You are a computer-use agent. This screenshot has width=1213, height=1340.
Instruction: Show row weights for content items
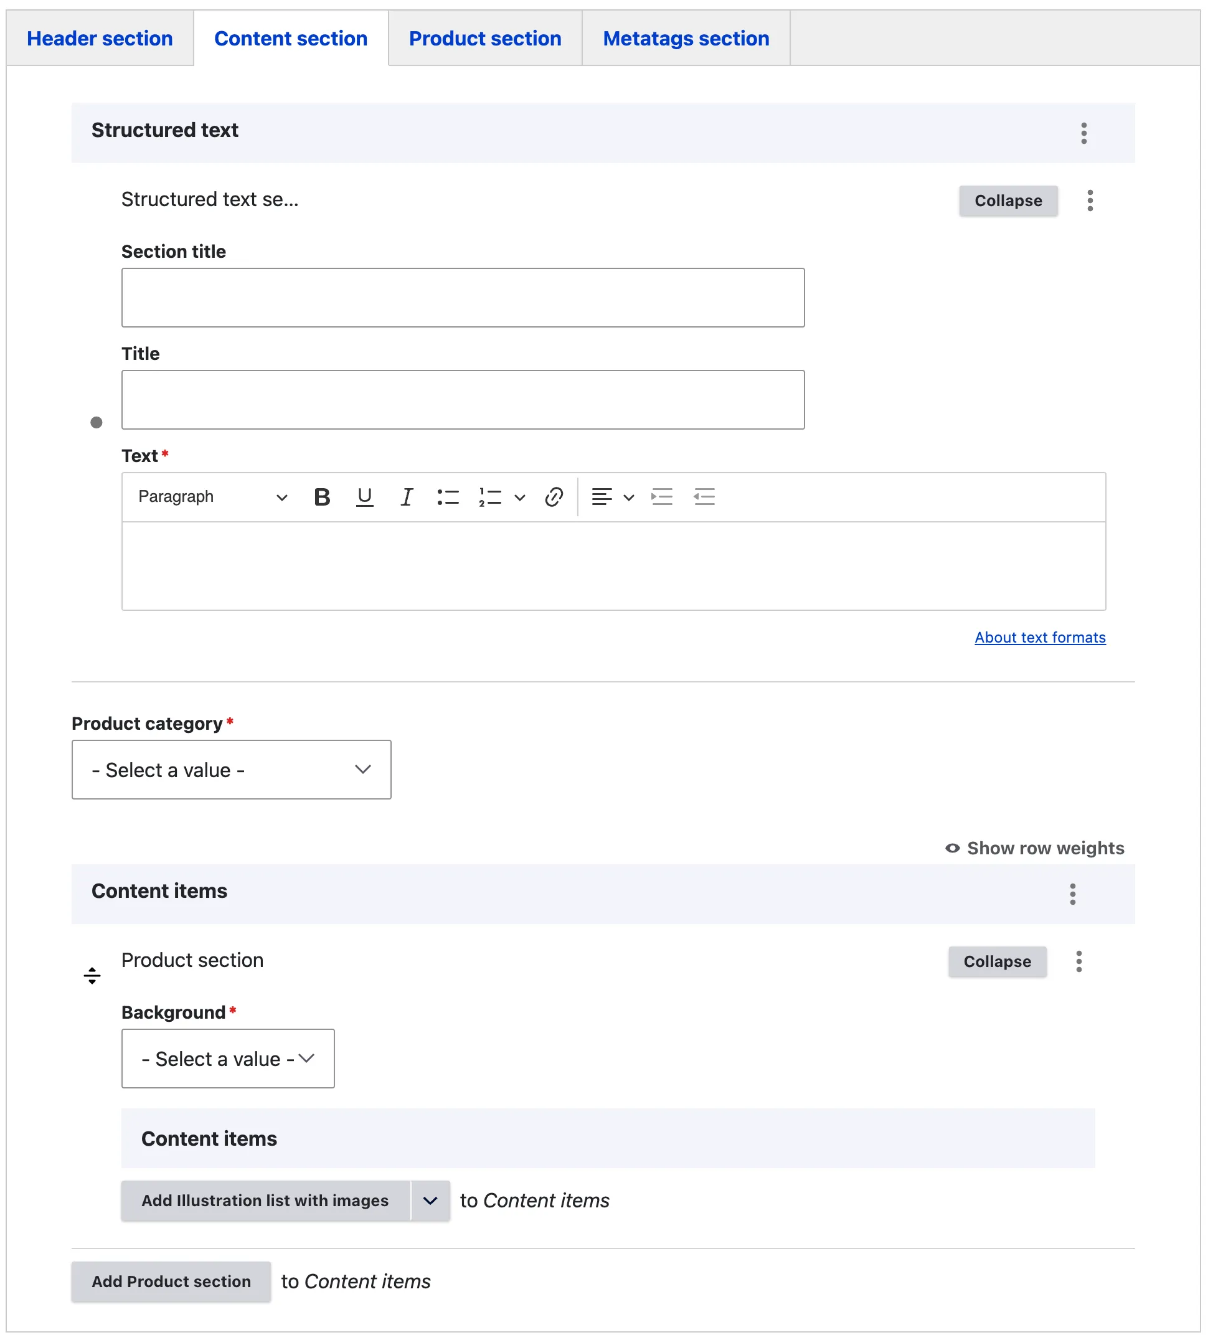point(1034,848)
